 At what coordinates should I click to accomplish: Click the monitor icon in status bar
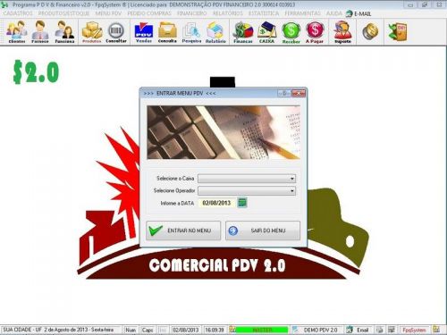392,330
